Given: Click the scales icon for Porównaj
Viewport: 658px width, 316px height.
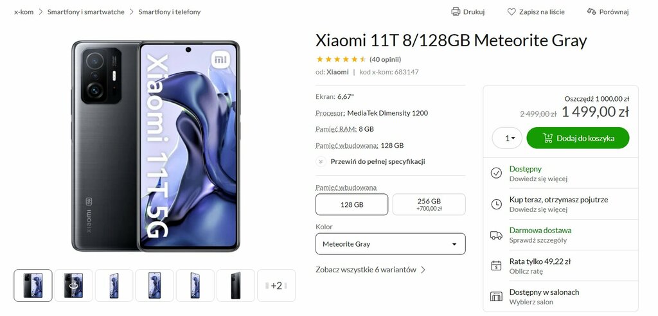Looking at the screenshot, I should click(x=591, y=12).
